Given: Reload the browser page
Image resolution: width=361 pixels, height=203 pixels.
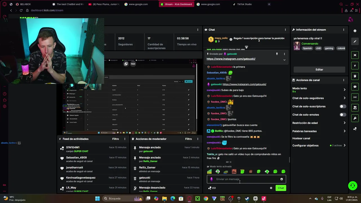Looking at the screenshot, I should 21,10.
